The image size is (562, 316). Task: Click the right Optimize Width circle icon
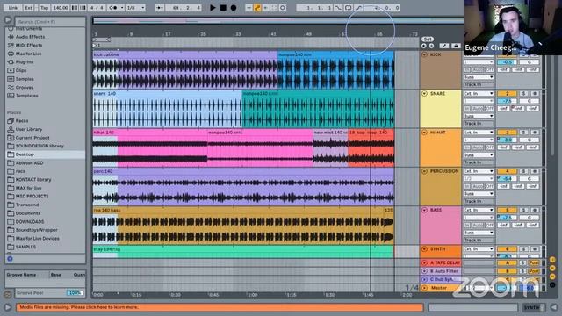pyautogui.click(x=431, y=46)
